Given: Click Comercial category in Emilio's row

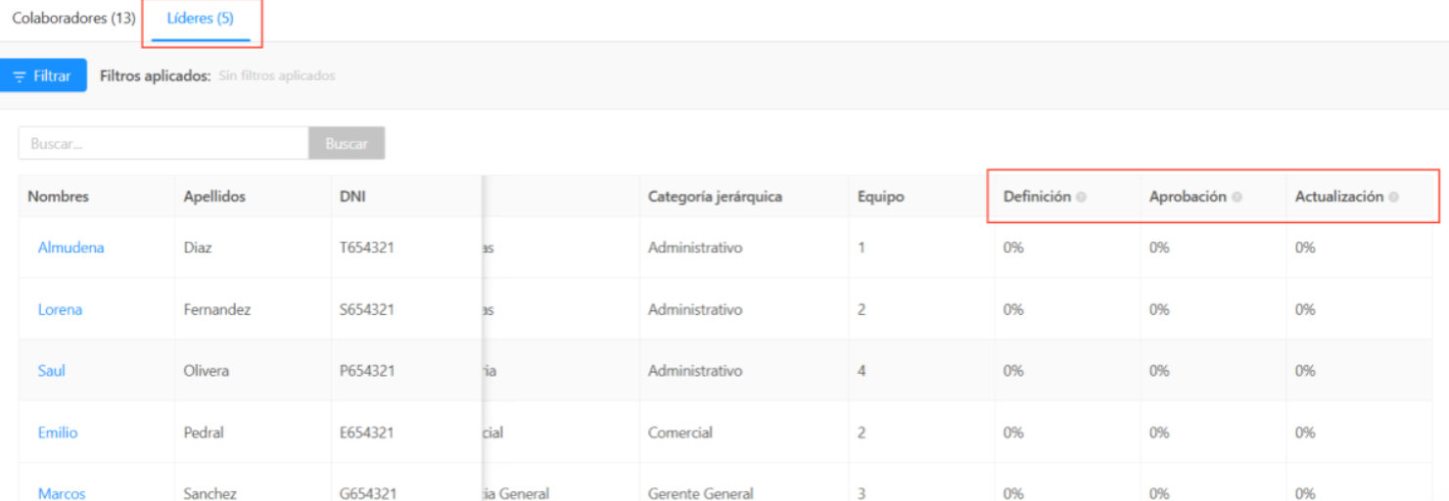Looking at the screenshot, I should click(x=680, y=433).
